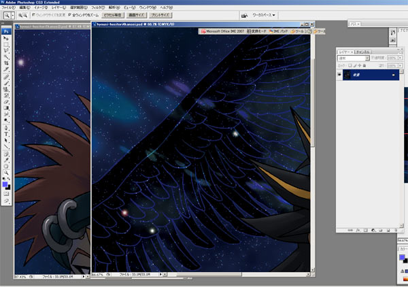The width and height of the screenshot is (408, 287).
Task: Select the Zoom tool in toolbox
Action: pos(6,173)
